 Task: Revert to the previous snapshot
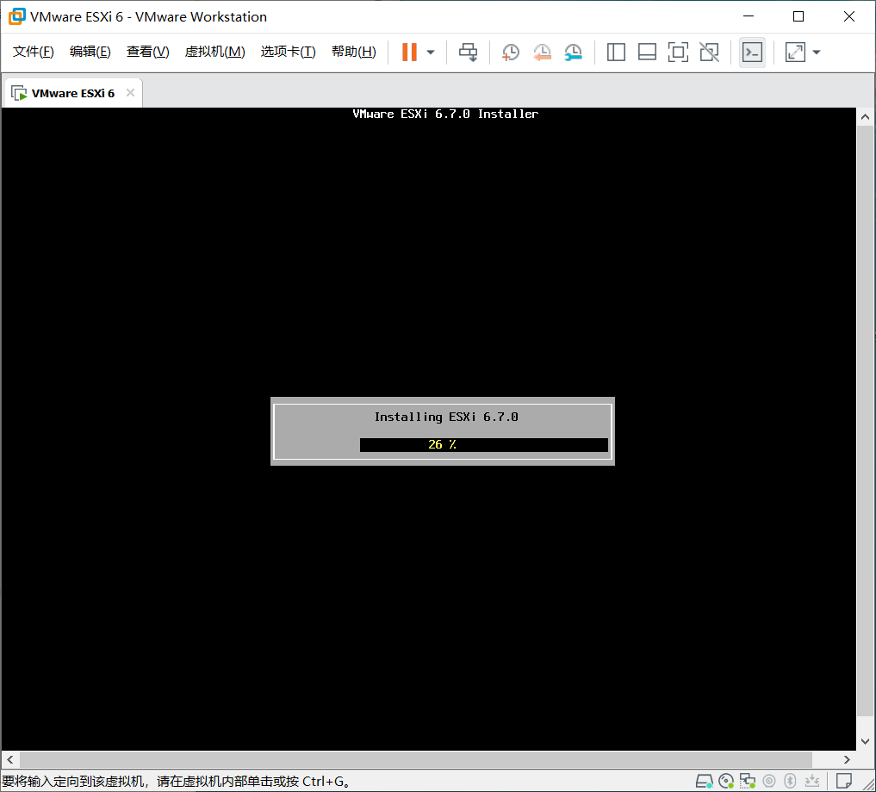click(x=542, y=52)
